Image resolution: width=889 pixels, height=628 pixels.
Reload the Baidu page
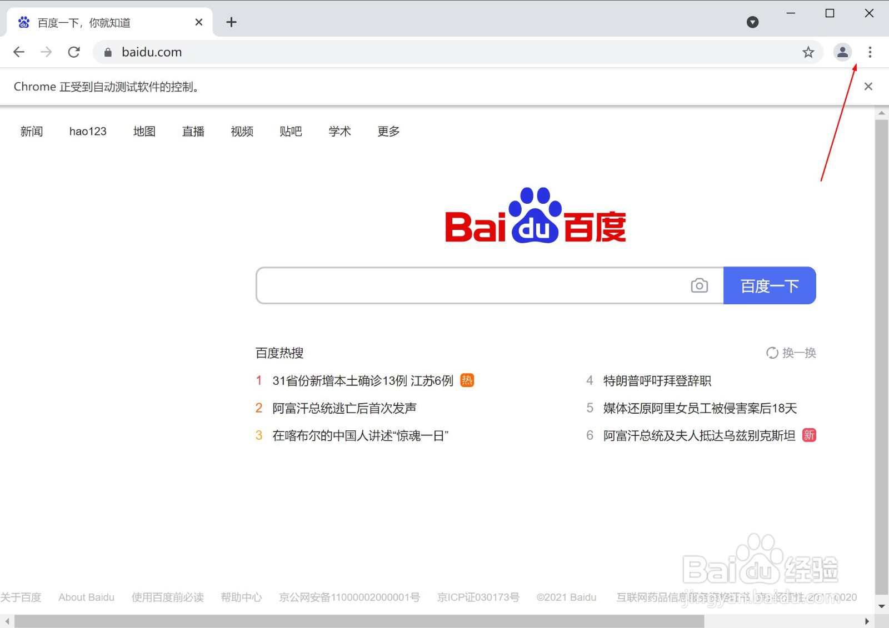(74, 52)
